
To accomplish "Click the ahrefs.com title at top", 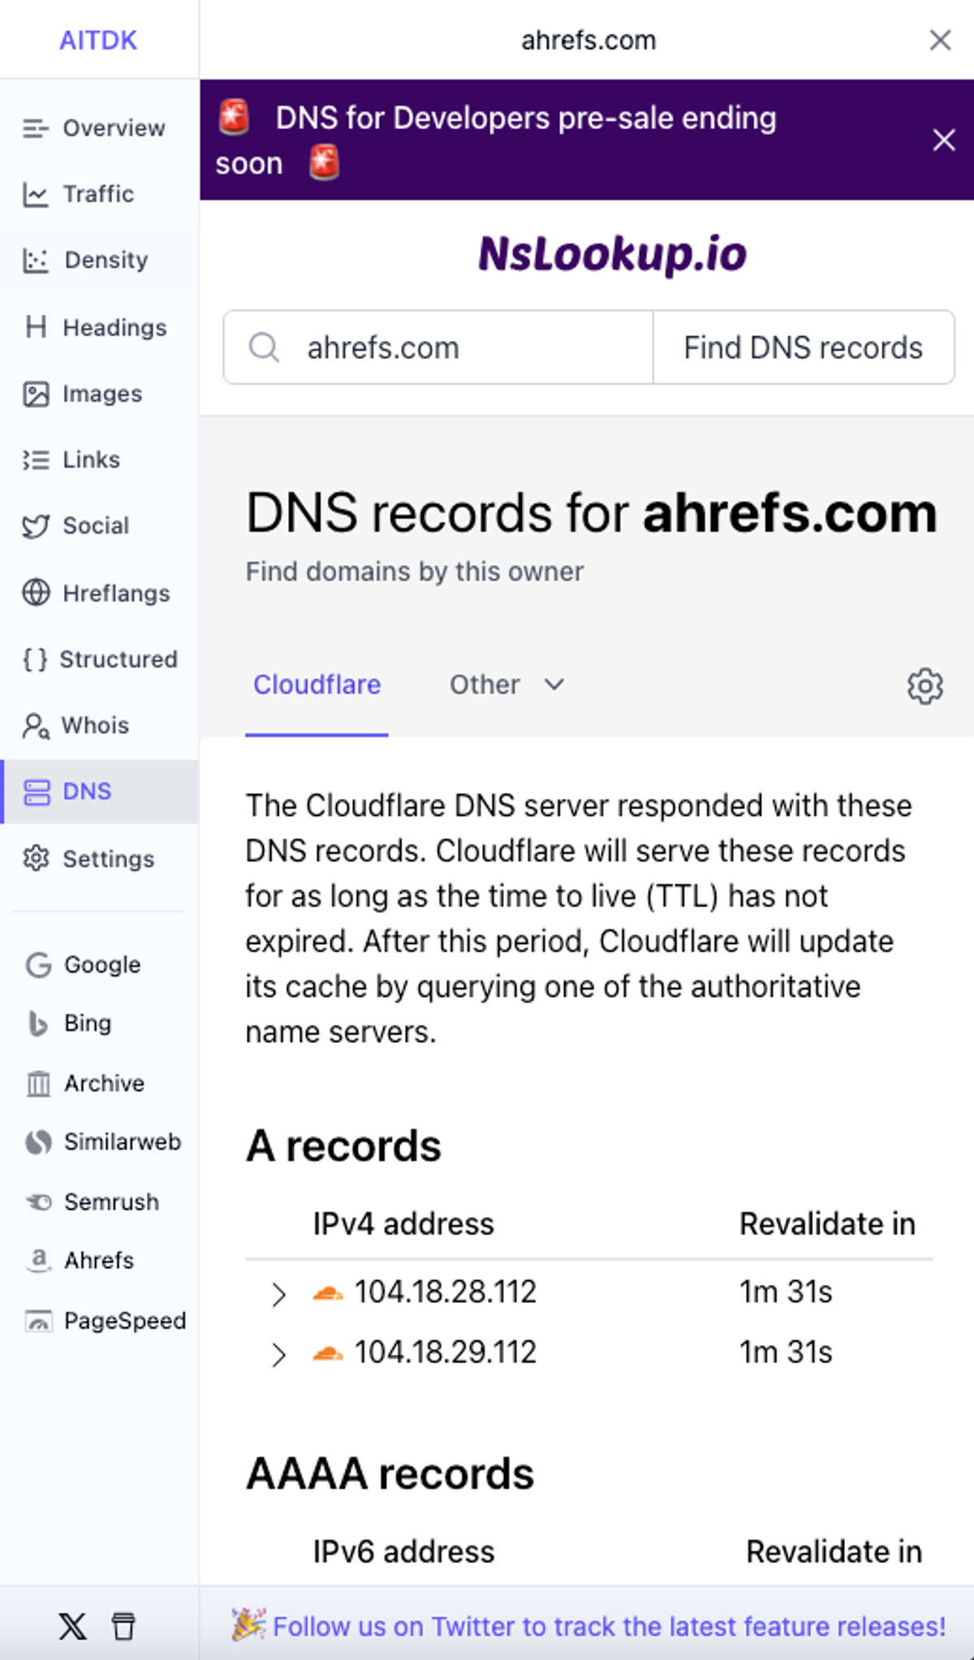I will (x=588, y=40).
